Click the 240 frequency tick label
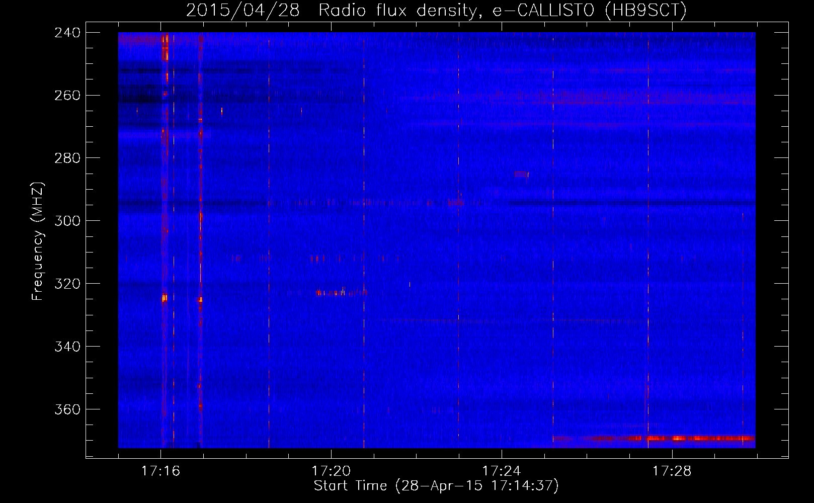This screenshot has width=814, height=503. tap(67, 33)
